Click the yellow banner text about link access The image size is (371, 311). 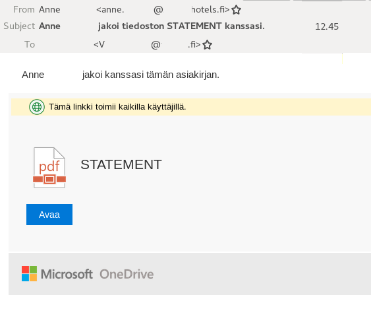117,107
